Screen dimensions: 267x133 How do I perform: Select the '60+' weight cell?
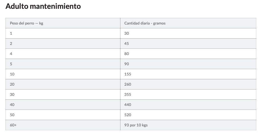point(63,125)
